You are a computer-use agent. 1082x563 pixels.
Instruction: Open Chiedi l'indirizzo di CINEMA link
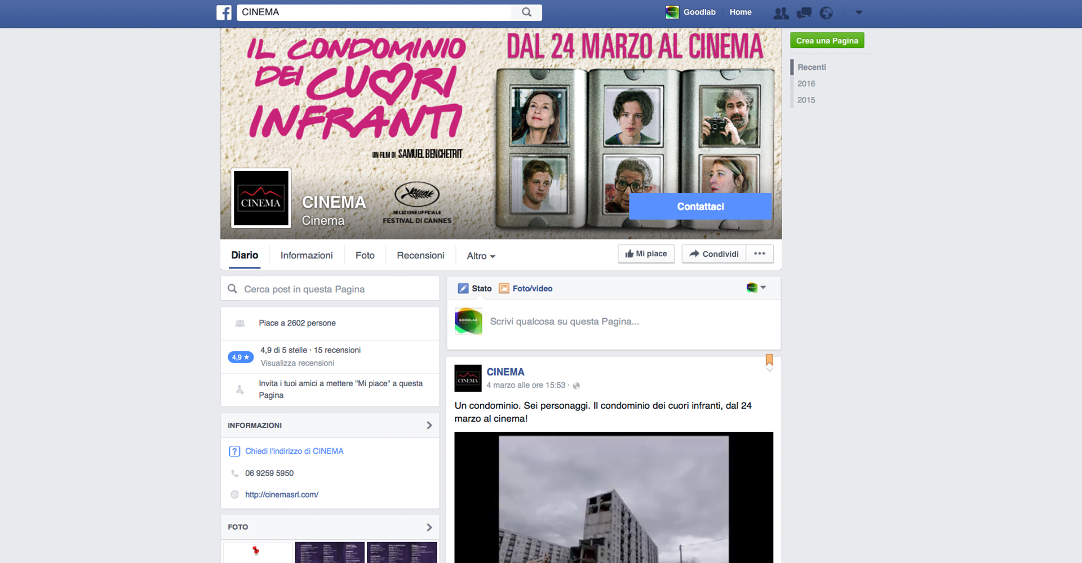point(294,451)
